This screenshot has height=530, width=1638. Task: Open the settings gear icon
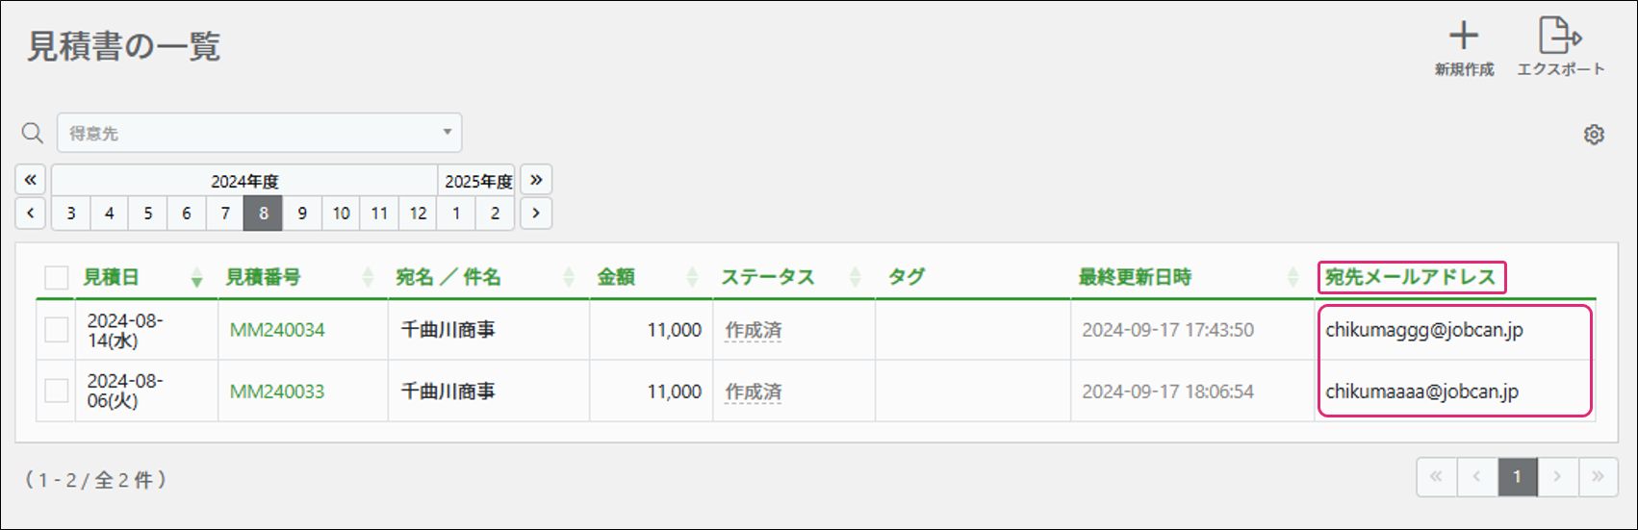click(x=1594, y=135)
